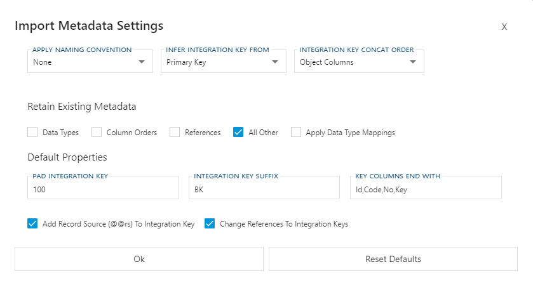
Task: Click the Apply Naming Convention dropdown arrow
Action: 142,62
